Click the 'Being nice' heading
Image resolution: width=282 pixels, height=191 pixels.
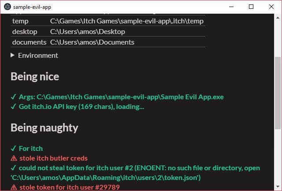(35, 76)
